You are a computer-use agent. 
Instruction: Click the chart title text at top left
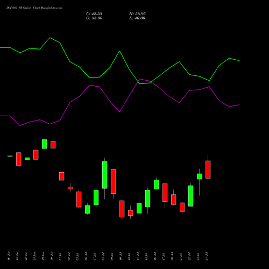(x=34, y=8)
